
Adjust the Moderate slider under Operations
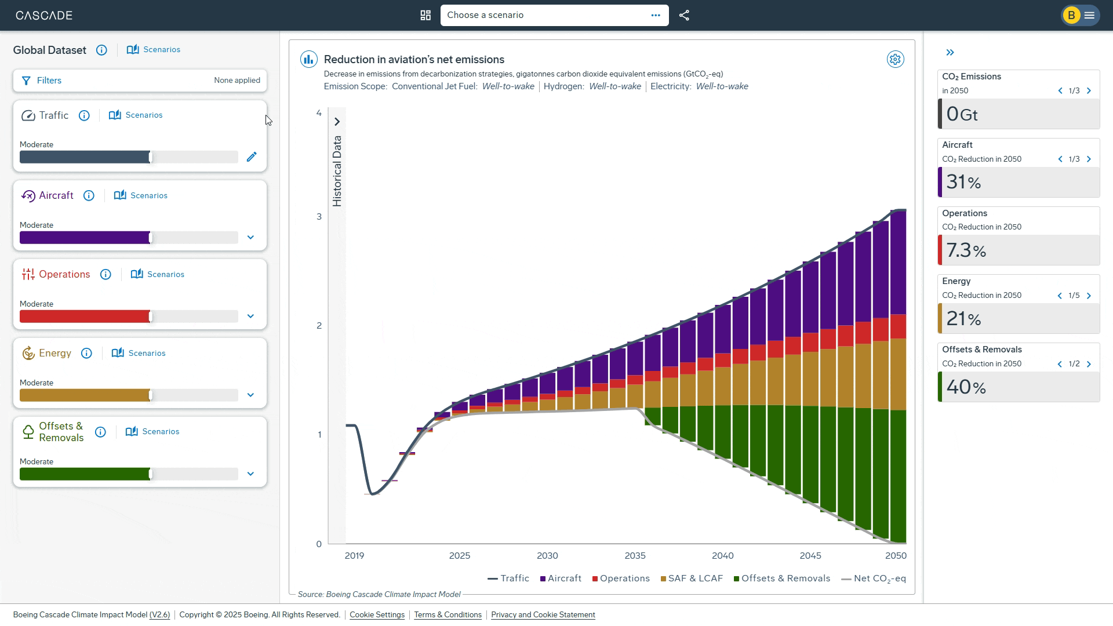[150, 316]
